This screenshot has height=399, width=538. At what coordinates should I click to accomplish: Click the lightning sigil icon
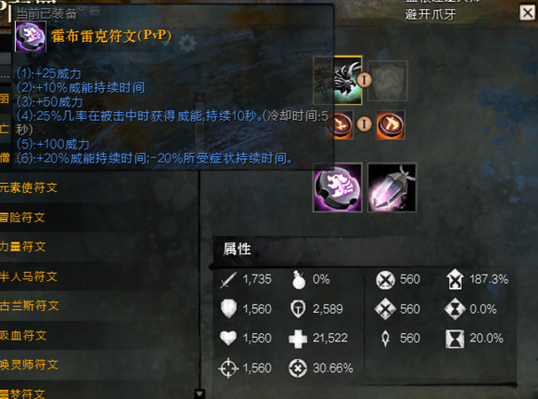339,124
